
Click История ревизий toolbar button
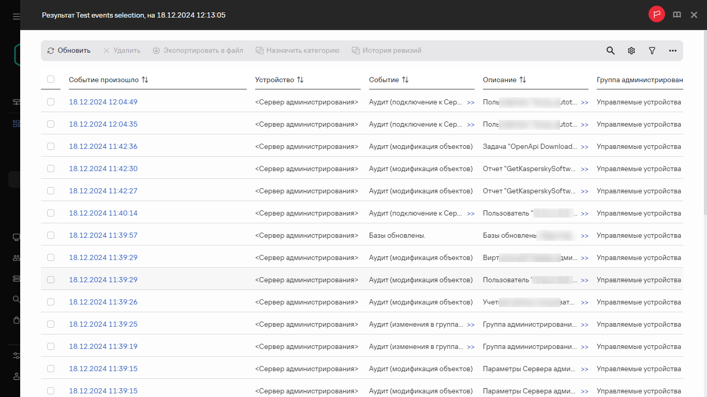click(387, 51)
